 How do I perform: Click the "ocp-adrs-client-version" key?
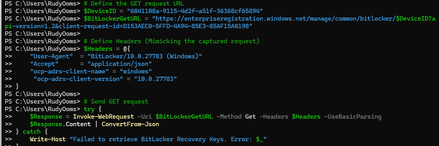coord(79,79)
